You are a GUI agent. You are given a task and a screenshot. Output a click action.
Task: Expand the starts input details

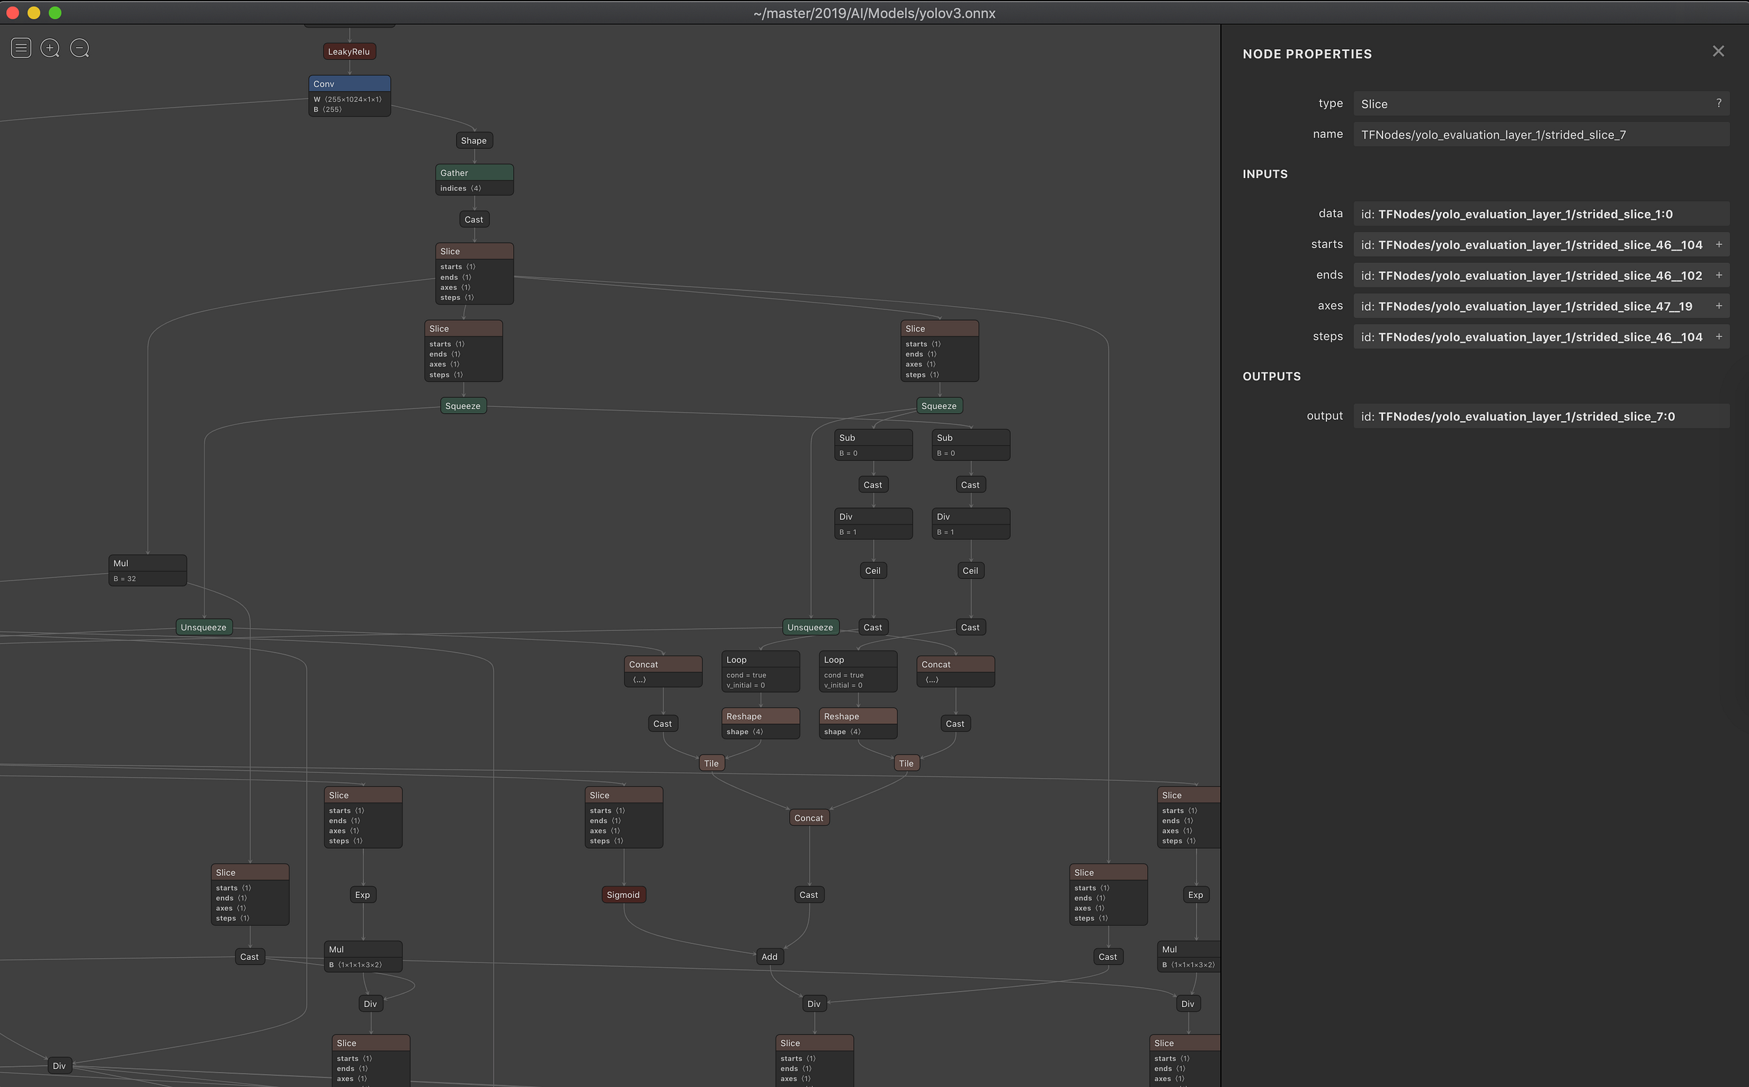[1719, 244]
